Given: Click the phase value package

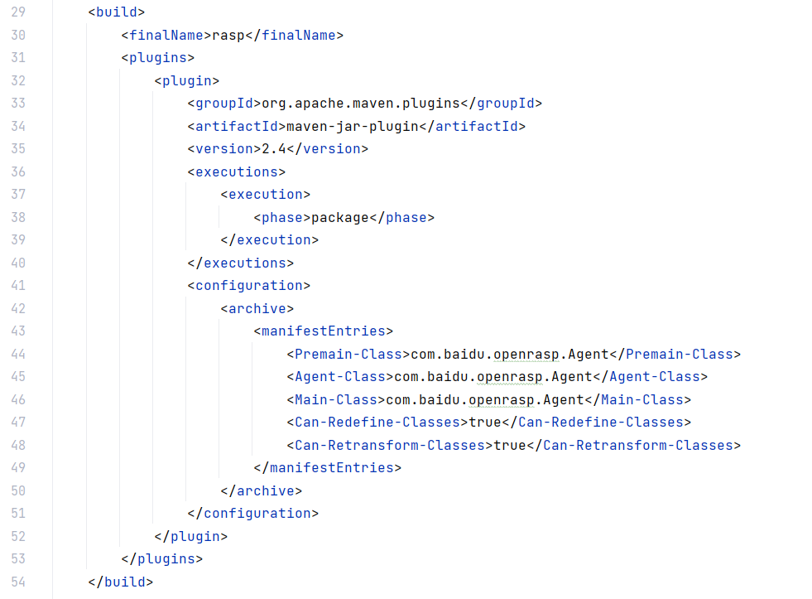Looking at the screenshot, I should 340,218.
